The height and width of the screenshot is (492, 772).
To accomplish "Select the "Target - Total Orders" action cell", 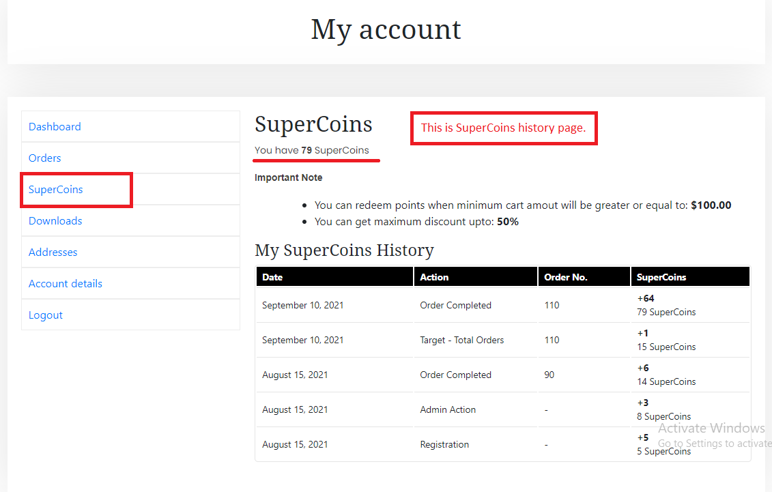I will (462, 340).
